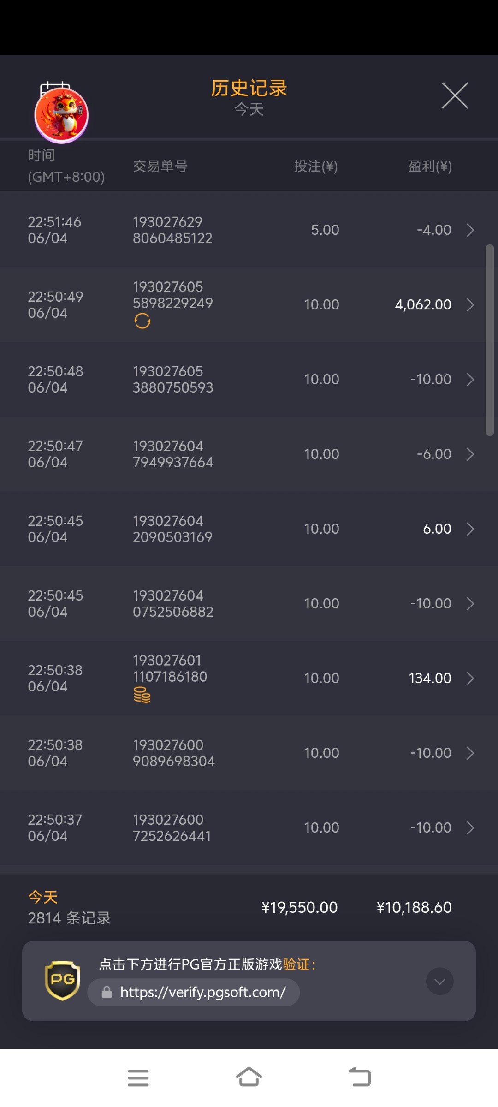This screenshot has height=1107, width=498.
Task: Expand the 22:51:46 record with -4.00 profit
Action: point(470,230)
